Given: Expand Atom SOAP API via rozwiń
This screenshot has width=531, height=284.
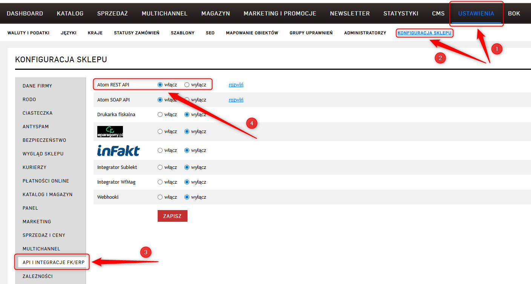Looking at the screenshot, I should 236,100.
